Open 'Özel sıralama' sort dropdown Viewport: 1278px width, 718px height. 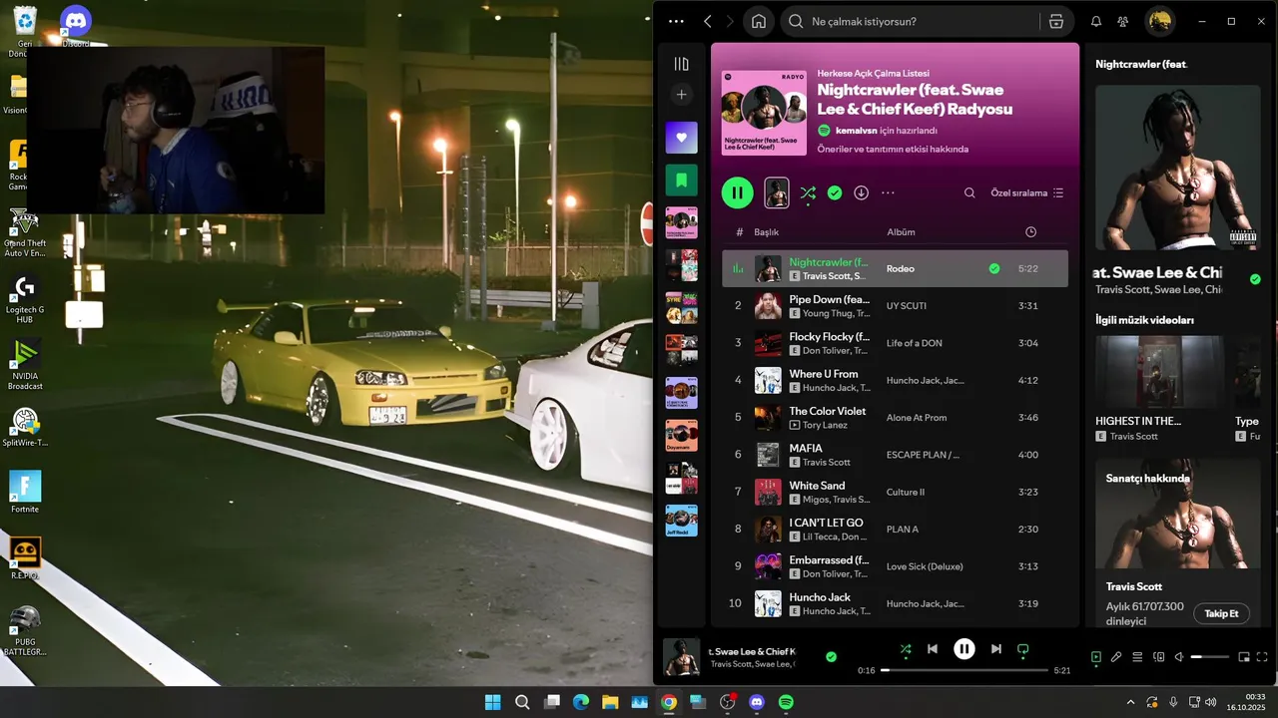(1027, 192)
